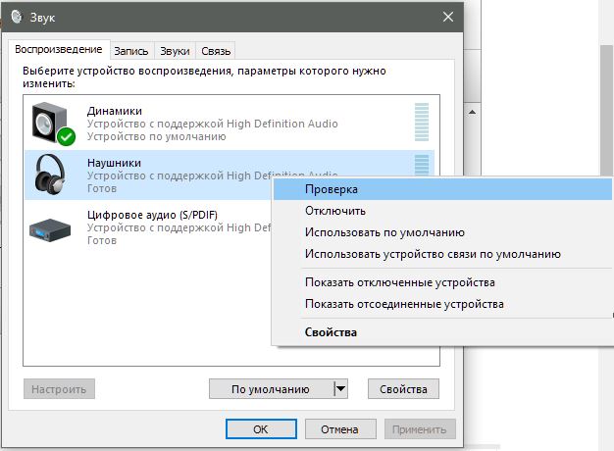Choose Использовать устройство связи по умолчанию
614x451 pixels.
click(433, 255)
